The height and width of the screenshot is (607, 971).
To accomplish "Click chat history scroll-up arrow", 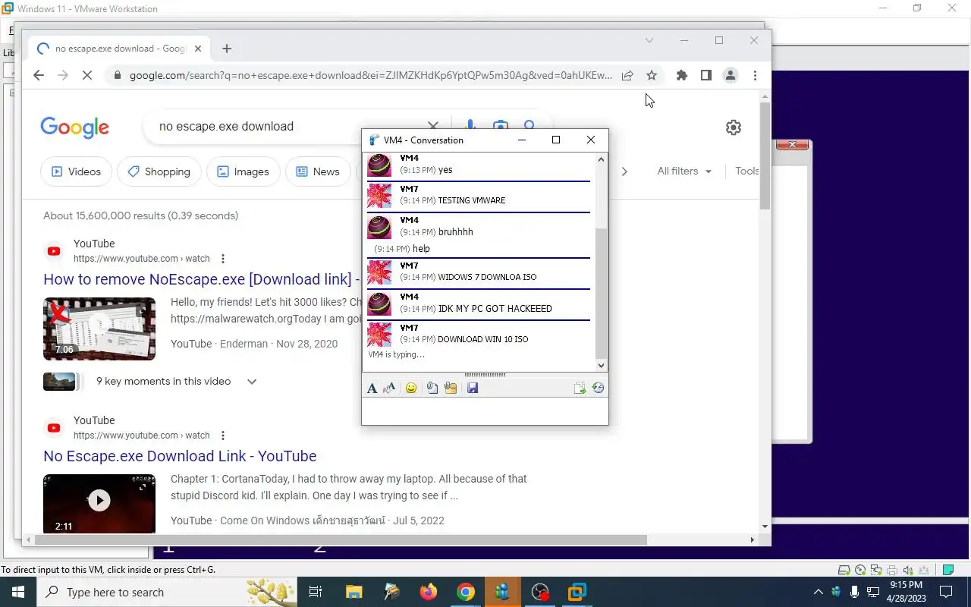I will pyautogui.click(x=602, y=159).
